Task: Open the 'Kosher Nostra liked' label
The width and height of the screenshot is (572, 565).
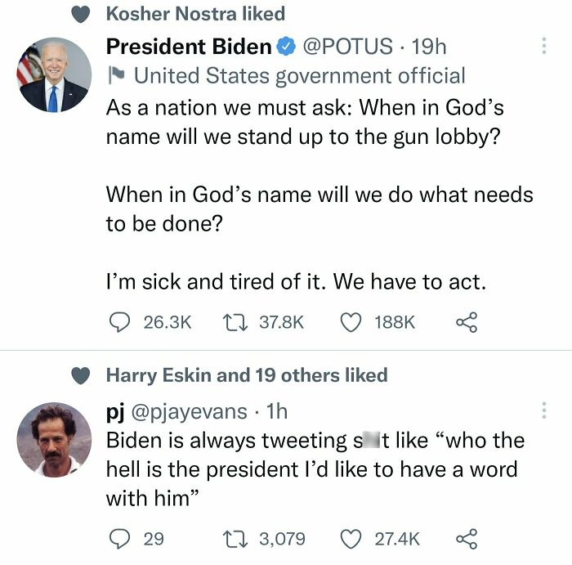Action: click(x=195, y=14)
